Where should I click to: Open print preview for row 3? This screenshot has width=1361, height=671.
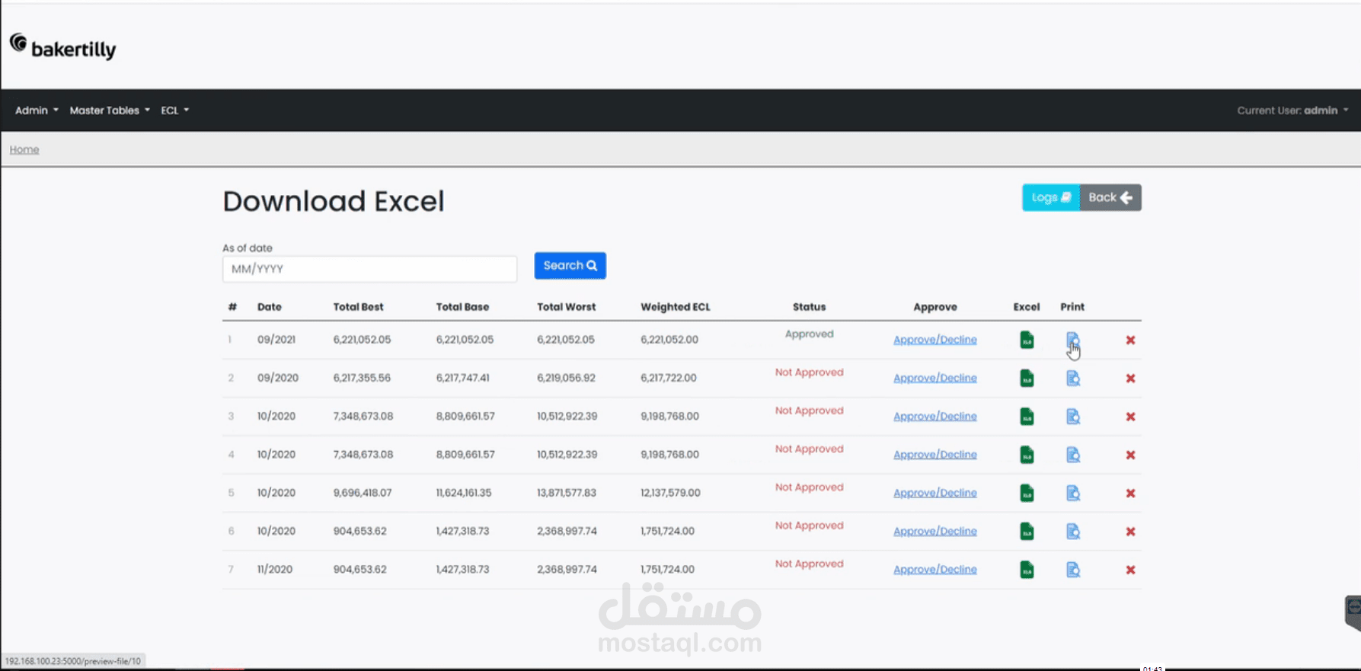tap(1073, 416)
